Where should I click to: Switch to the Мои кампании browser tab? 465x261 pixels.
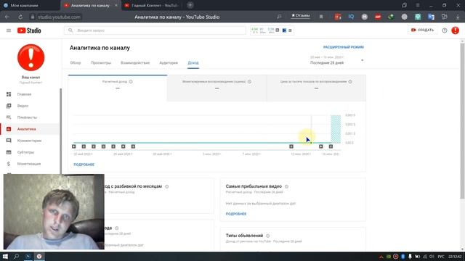(x=30, y=5)
